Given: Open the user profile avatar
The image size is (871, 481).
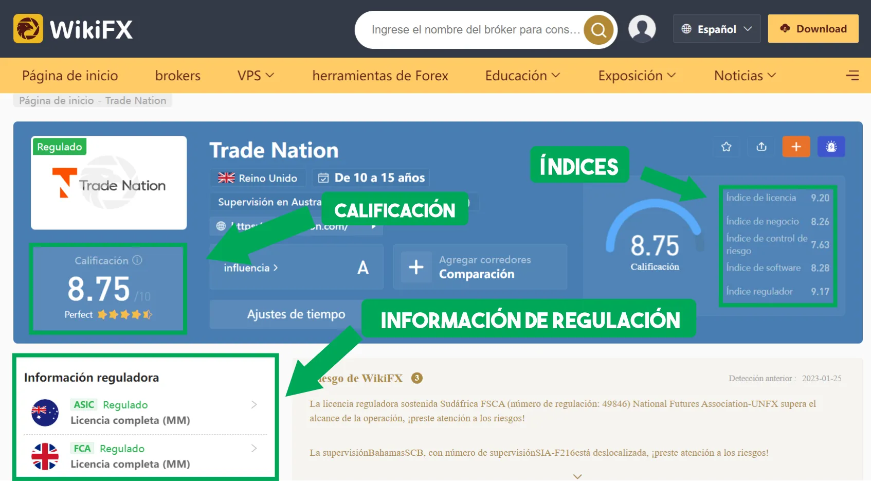Looking at the screenshot, I should (642, 29).
